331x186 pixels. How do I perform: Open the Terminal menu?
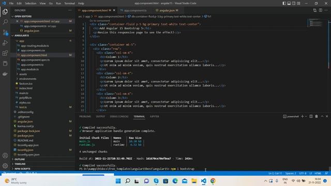tap(69, 3)
